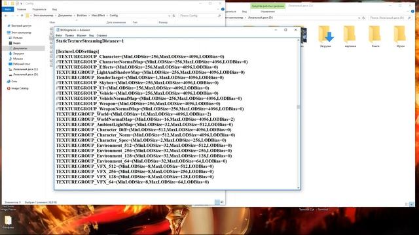
Task: Open the Книги folder on disk D
Action: coord(375,37)
